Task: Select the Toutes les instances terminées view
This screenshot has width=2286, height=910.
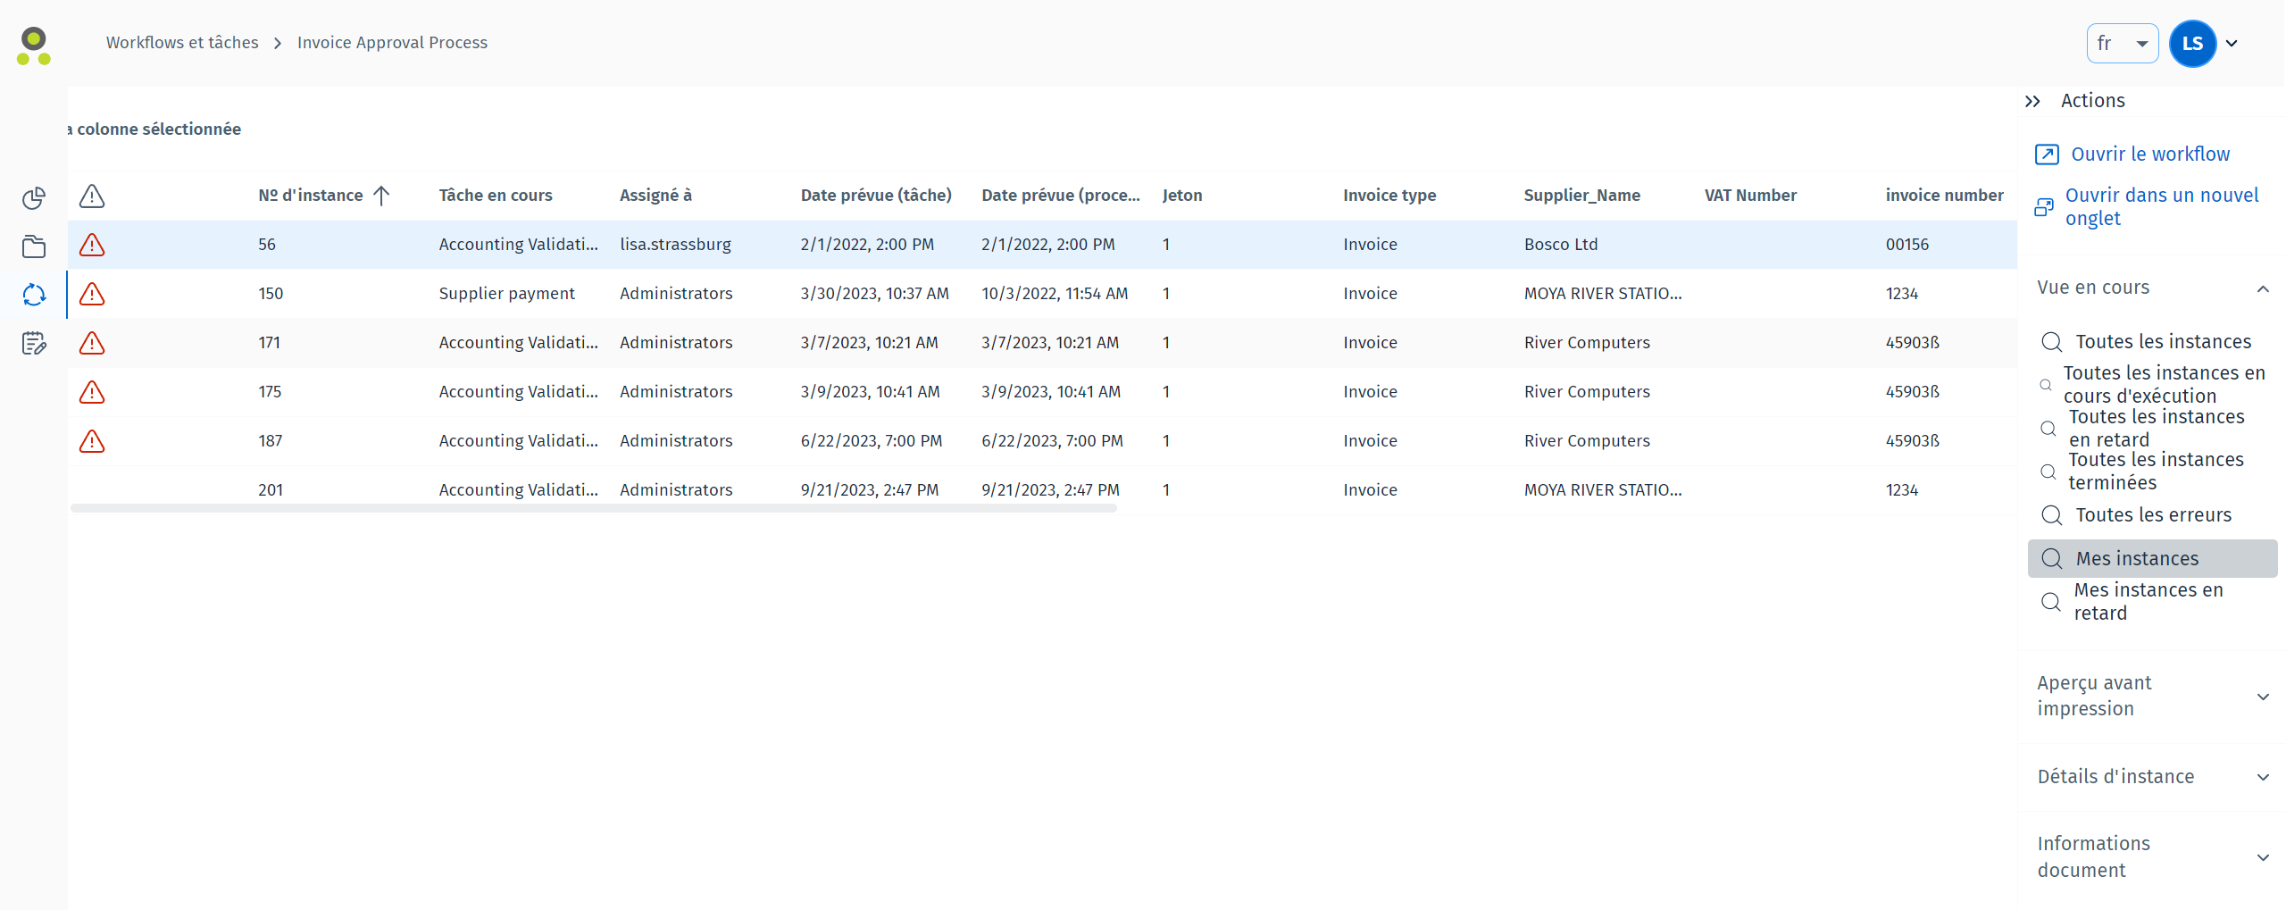Action: coord(2156,472)
